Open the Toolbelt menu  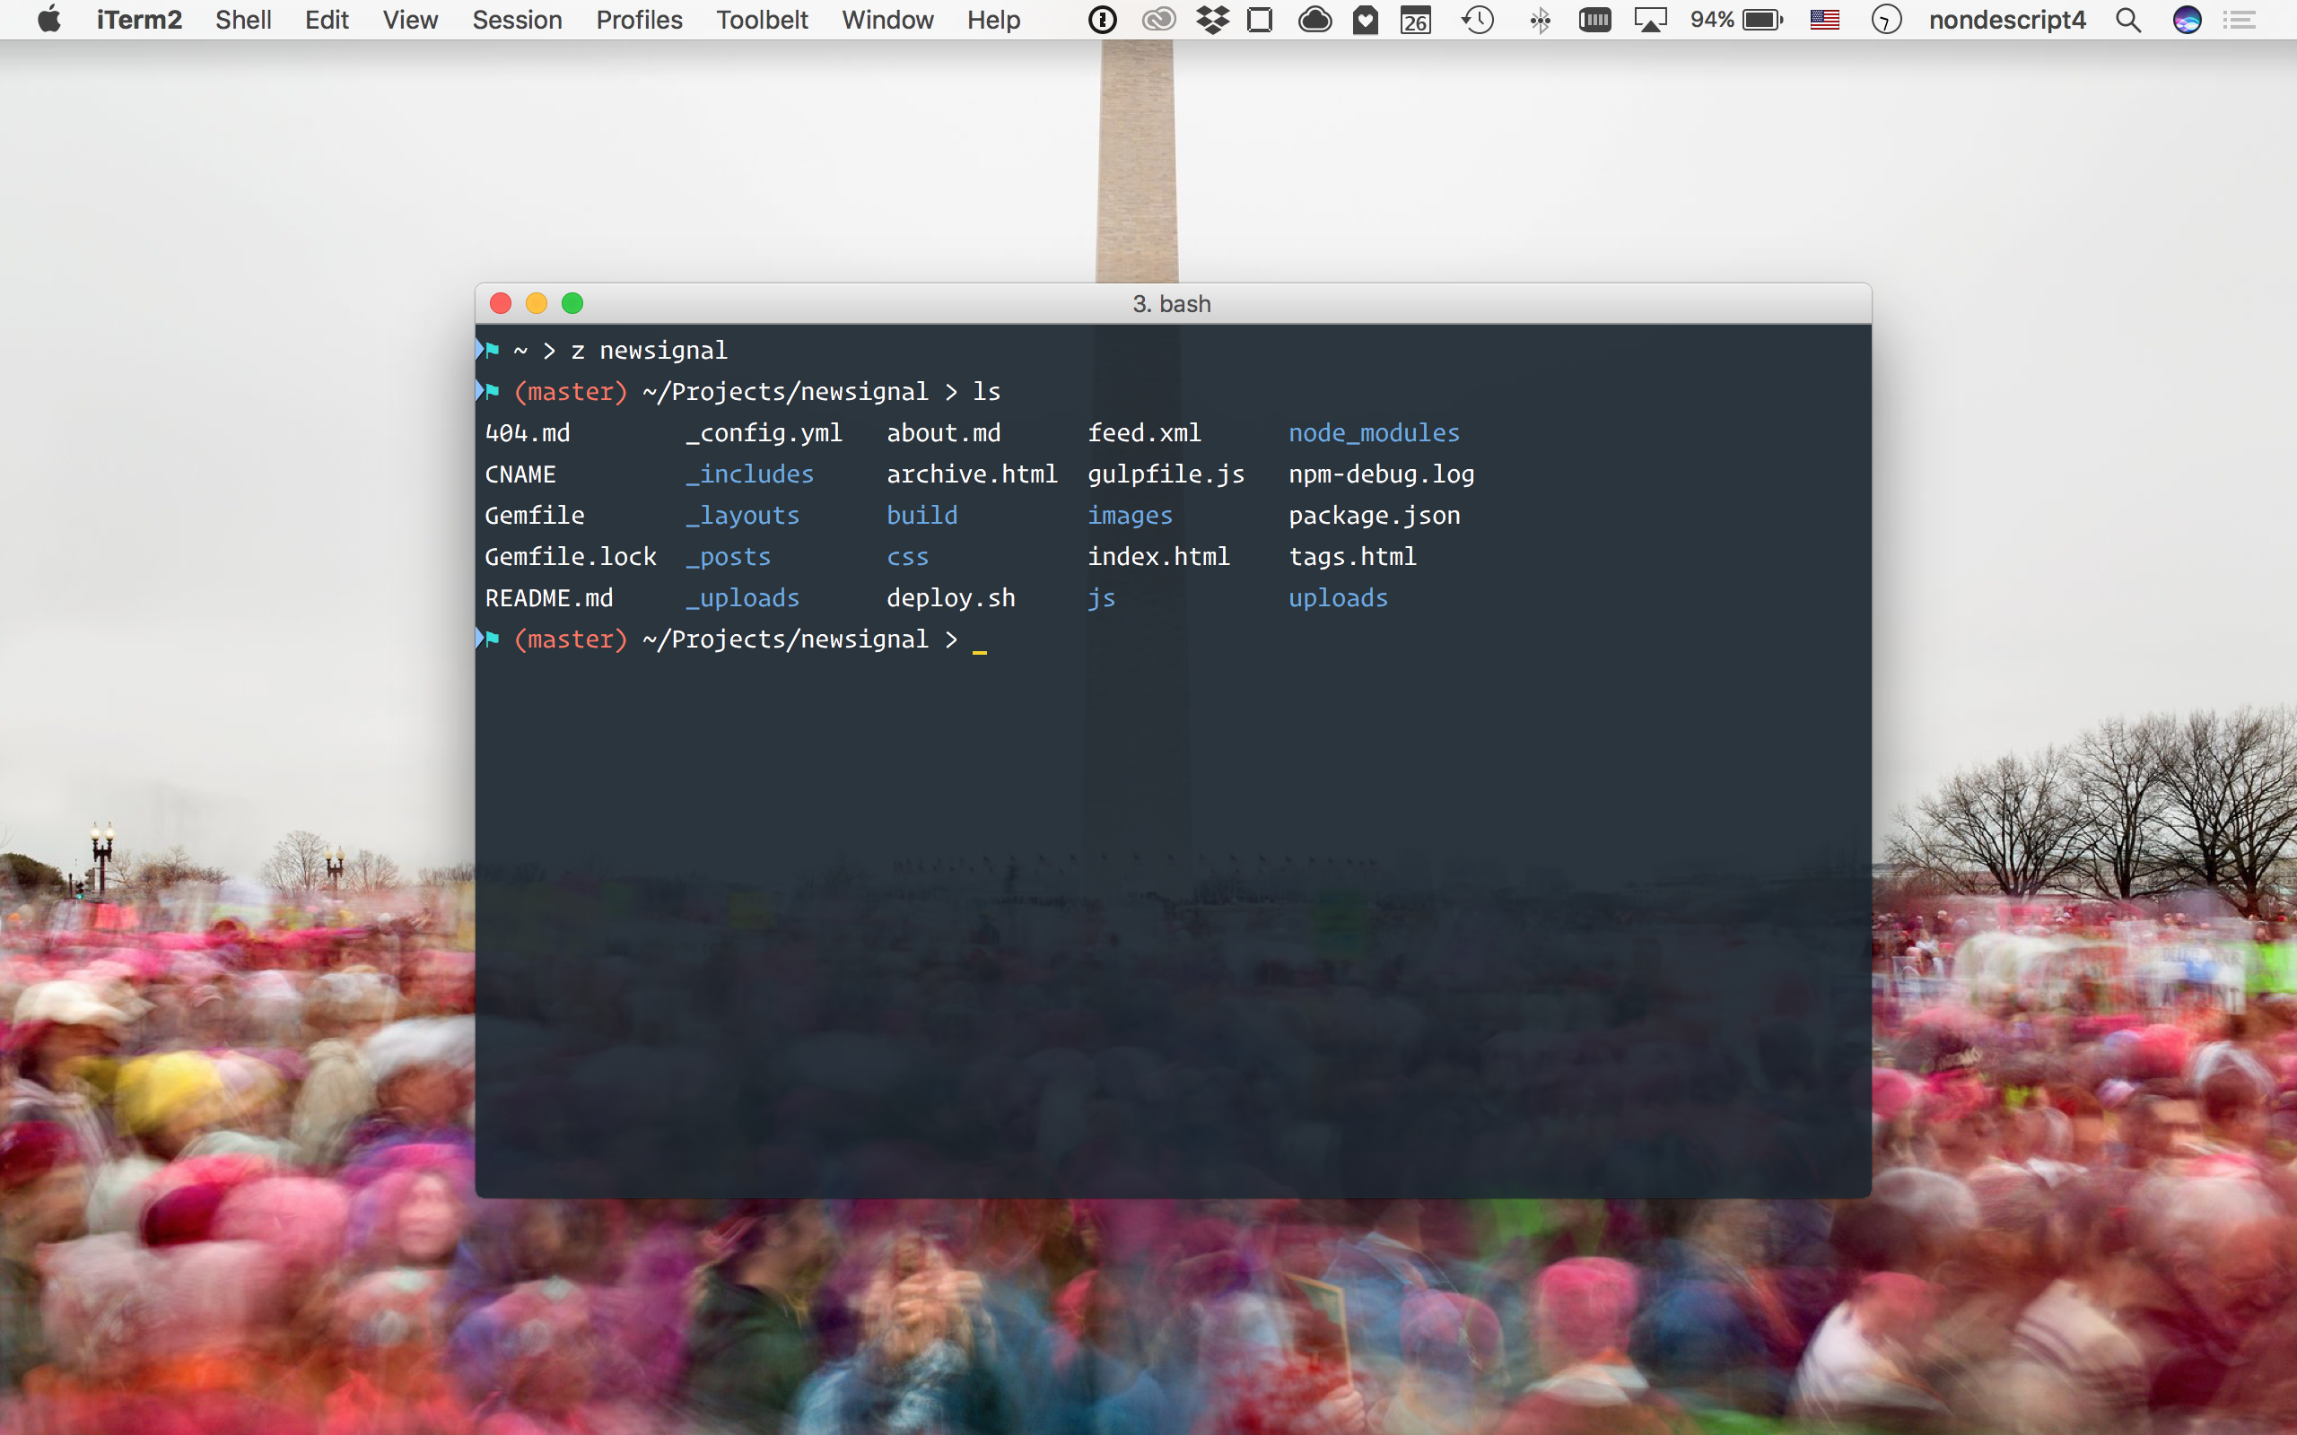[762, 19]
